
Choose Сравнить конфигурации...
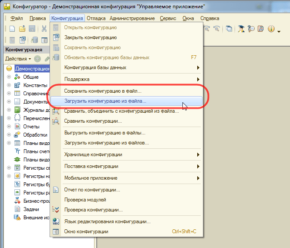[x=127, y=121]
